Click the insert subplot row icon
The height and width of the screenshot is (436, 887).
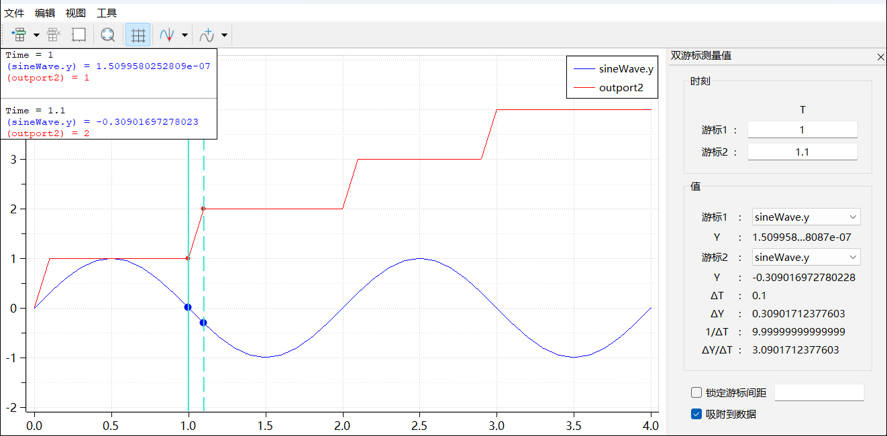pyautogui.click(x=19, y=35)
